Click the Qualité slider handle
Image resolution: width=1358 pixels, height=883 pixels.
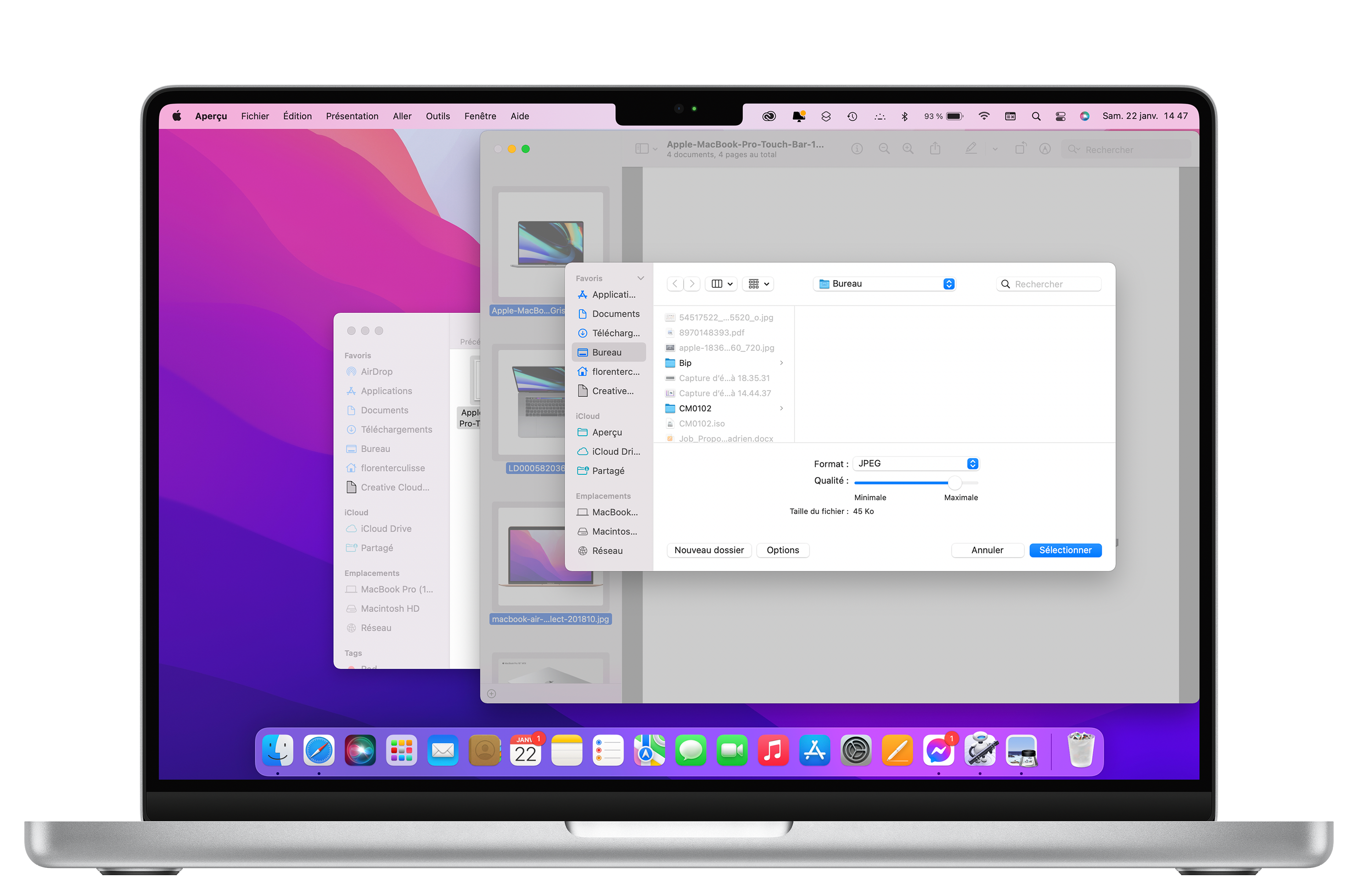point(955,484)
